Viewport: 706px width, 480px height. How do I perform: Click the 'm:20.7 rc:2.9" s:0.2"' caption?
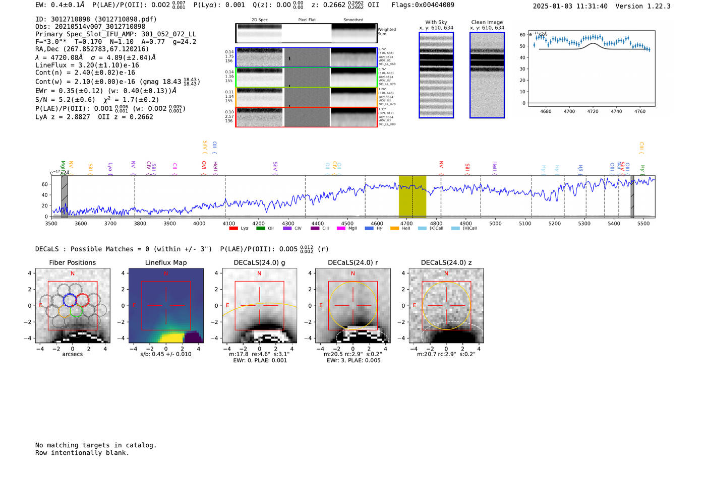tap(446, 354)
